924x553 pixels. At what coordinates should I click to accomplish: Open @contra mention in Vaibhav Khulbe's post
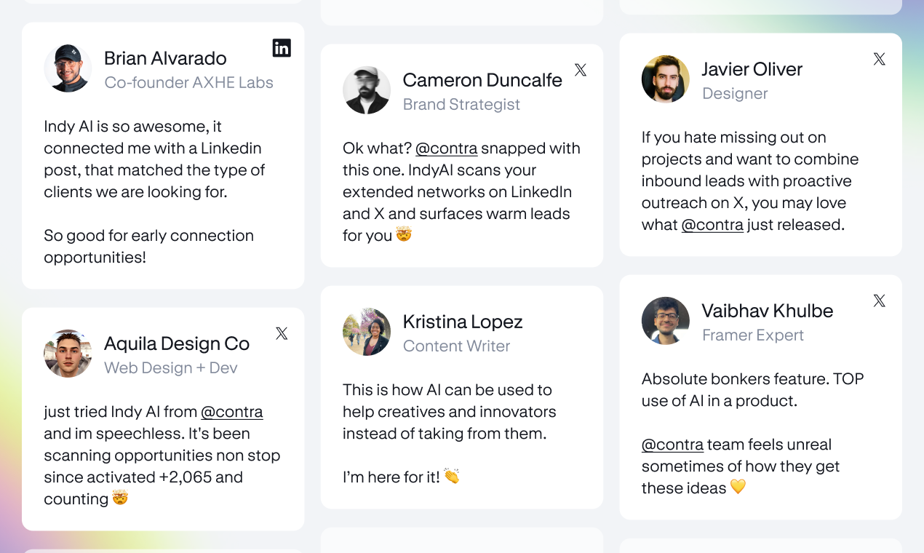673,445
